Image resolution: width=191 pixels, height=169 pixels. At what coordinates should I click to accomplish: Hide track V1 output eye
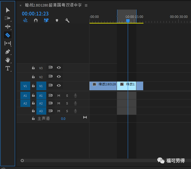59,86
